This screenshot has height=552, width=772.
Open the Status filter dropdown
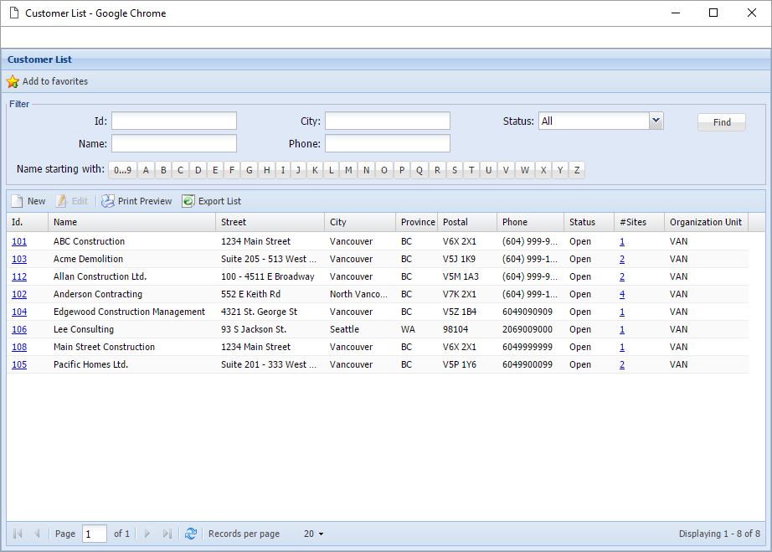[656, 121]
